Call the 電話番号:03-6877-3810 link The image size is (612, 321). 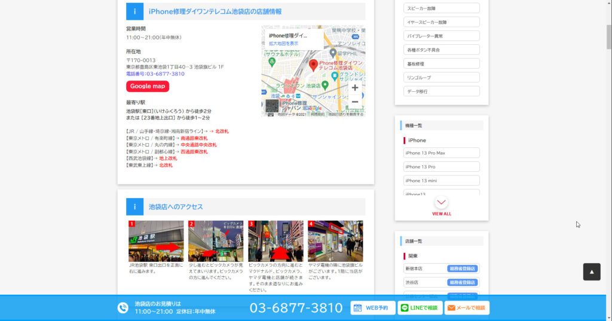155,73
